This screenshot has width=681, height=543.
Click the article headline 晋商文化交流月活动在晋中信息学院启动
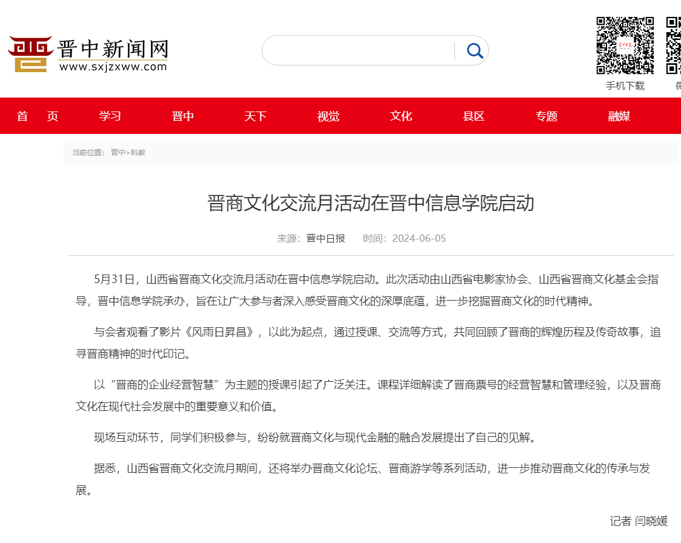[x=370, y=203]
